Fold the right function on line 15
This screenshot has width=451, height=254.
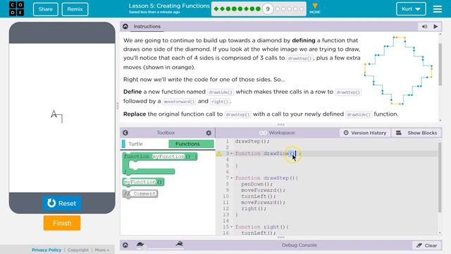(232, 227)
